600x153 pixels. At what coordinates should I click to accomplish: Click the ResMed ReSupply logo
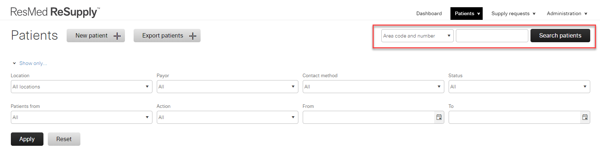point(55,12)
